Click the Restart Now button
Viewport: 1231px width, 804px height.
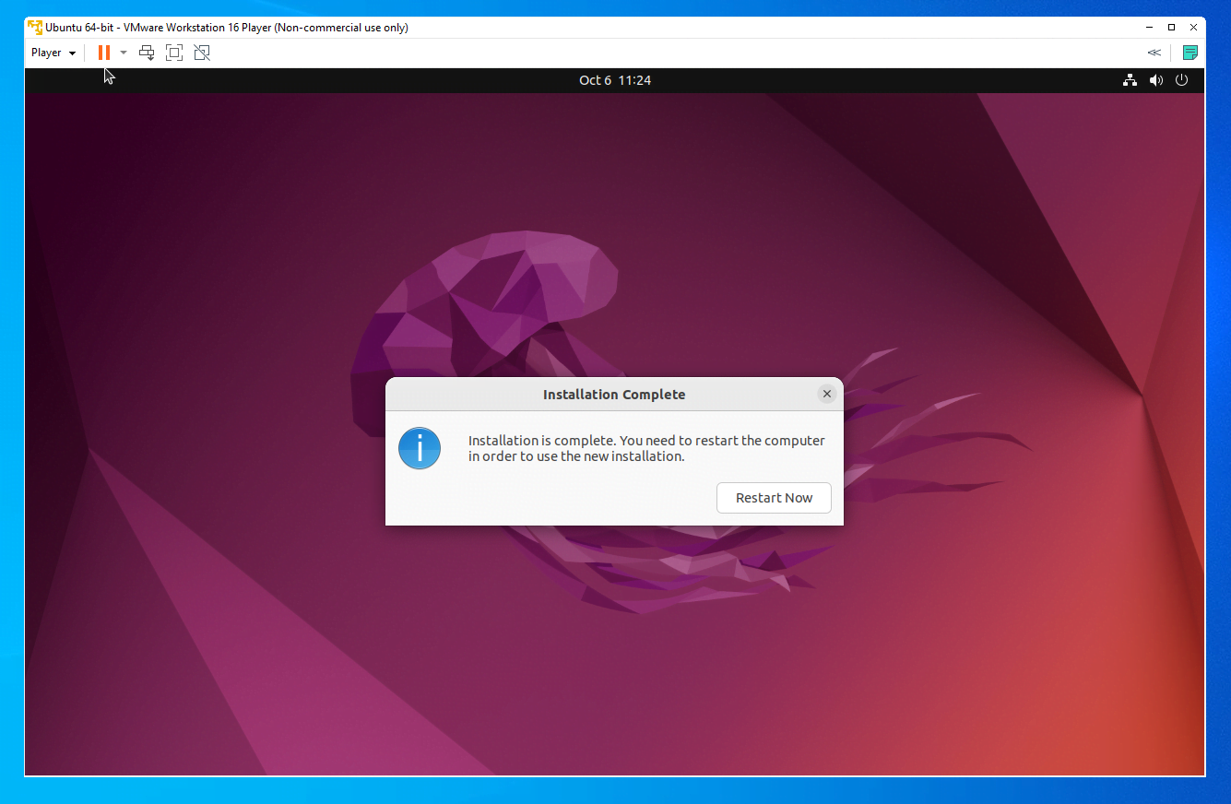pos(774,498)
